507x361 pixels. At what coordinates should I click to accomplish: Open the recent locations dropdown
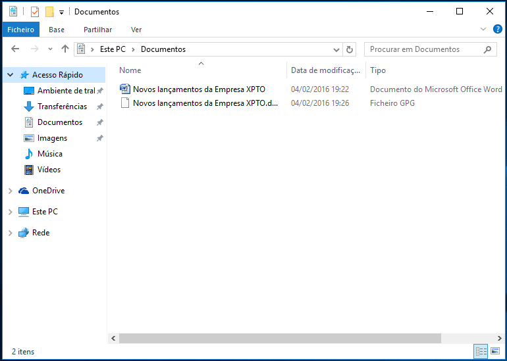[50, 49]
